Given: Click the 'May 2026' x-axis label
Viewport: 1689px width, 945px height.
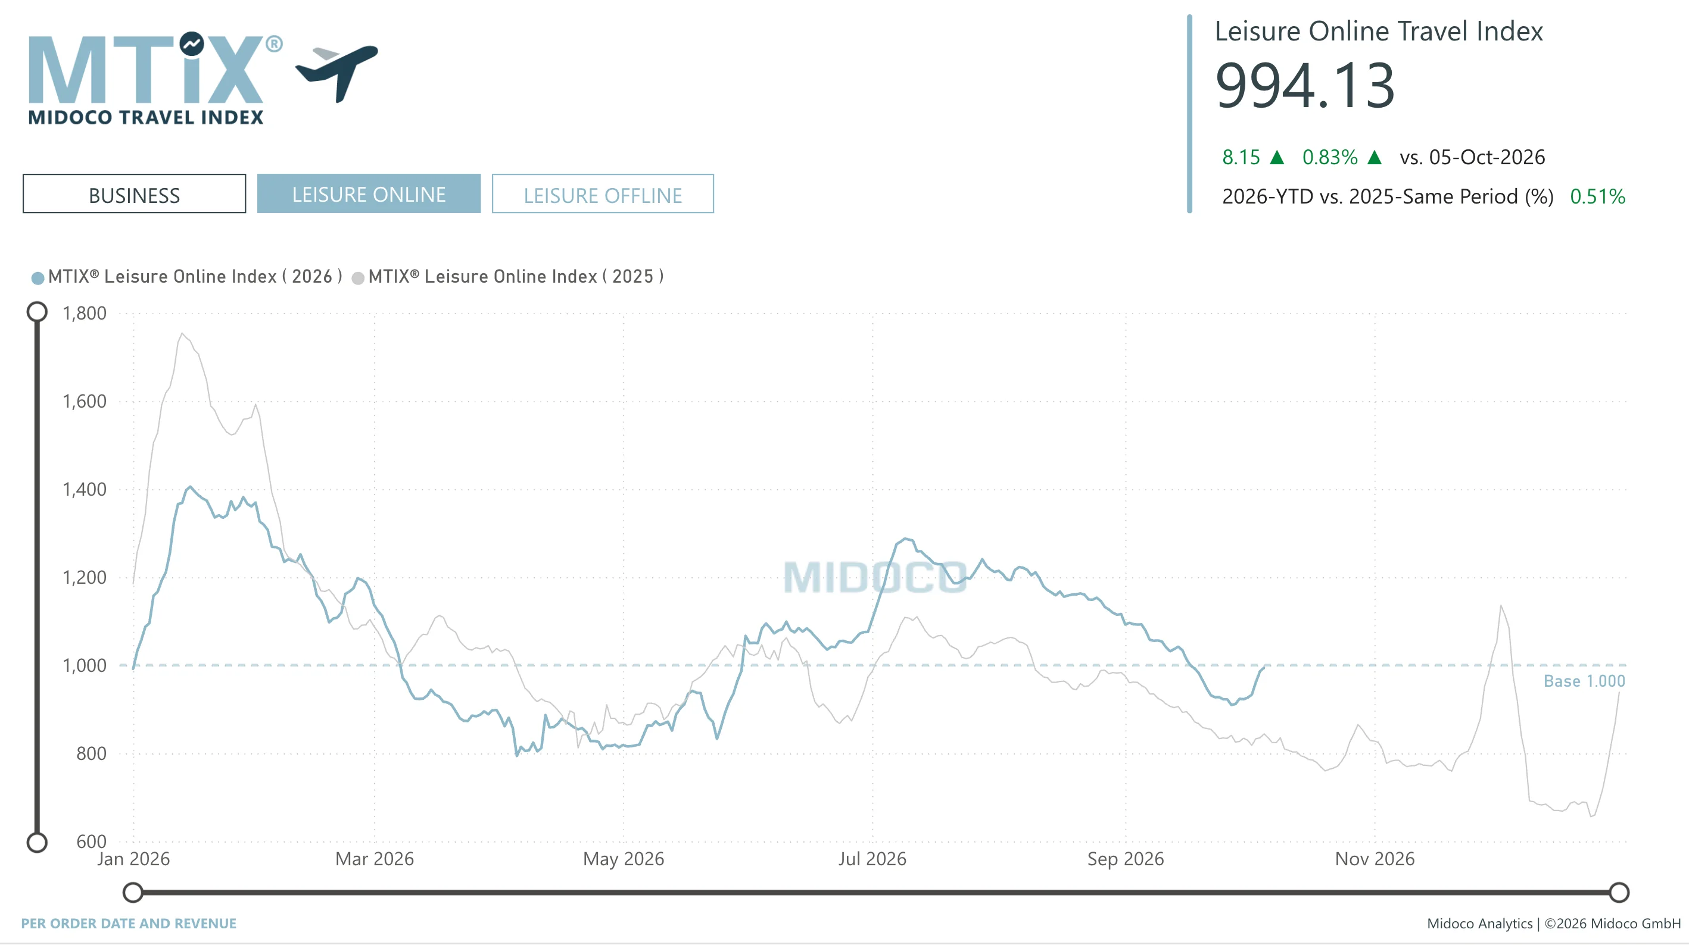Looking at the screenshot, I should pos(624,859).
